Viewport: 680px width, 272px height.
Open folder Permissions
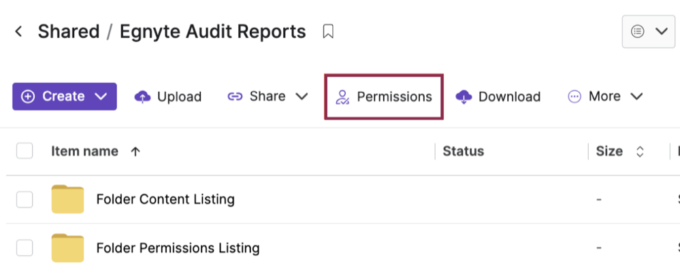pos(384,96)
